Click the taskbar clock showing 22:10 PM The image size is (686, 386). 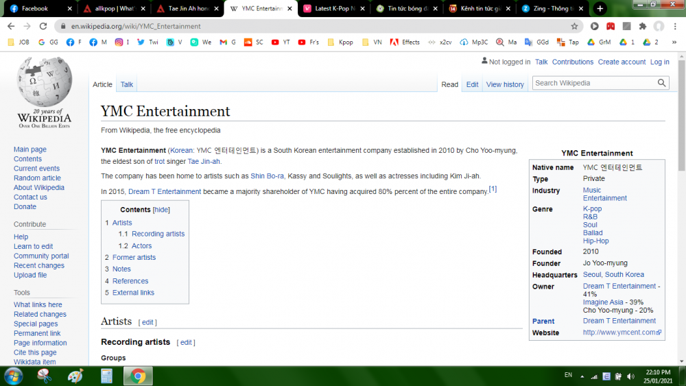coord(658,376)
